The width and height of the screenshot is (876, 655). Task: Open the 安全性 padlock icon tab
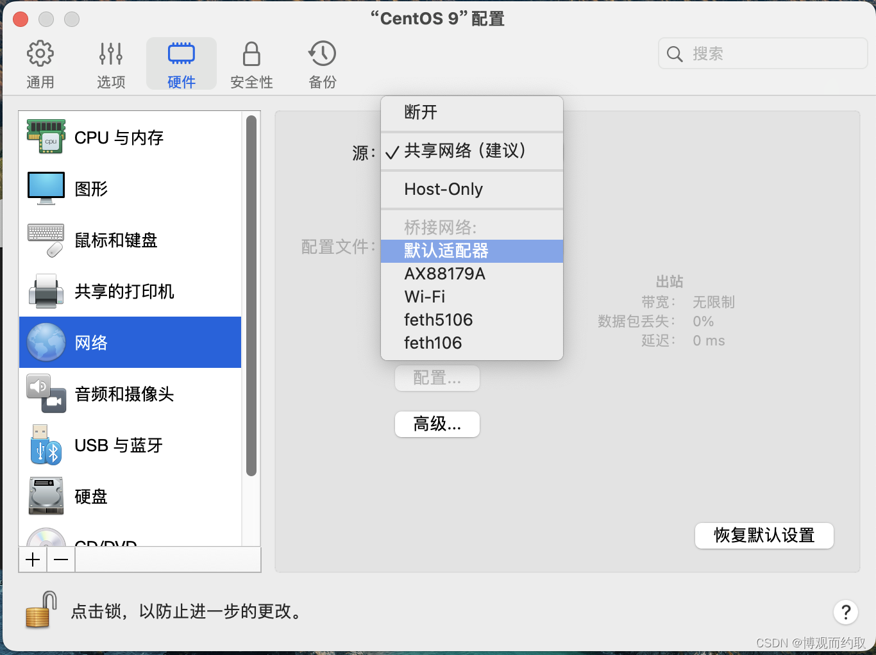coord(251,54)
